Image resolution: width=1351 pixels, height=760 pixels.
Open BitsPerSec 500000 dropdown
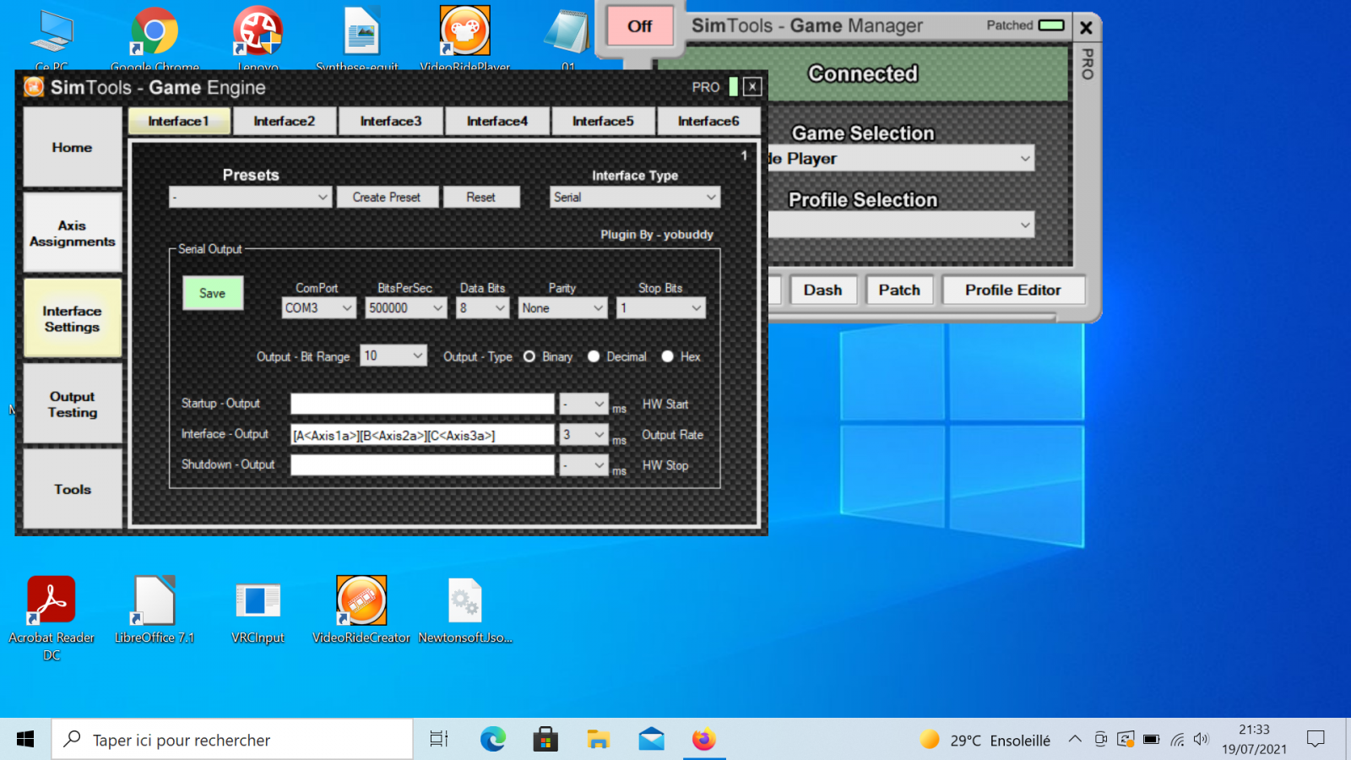(405, 308)
